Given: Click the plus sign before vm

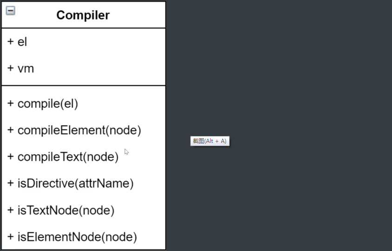Looking at the screenshot, I should click(x=11, y=69).
